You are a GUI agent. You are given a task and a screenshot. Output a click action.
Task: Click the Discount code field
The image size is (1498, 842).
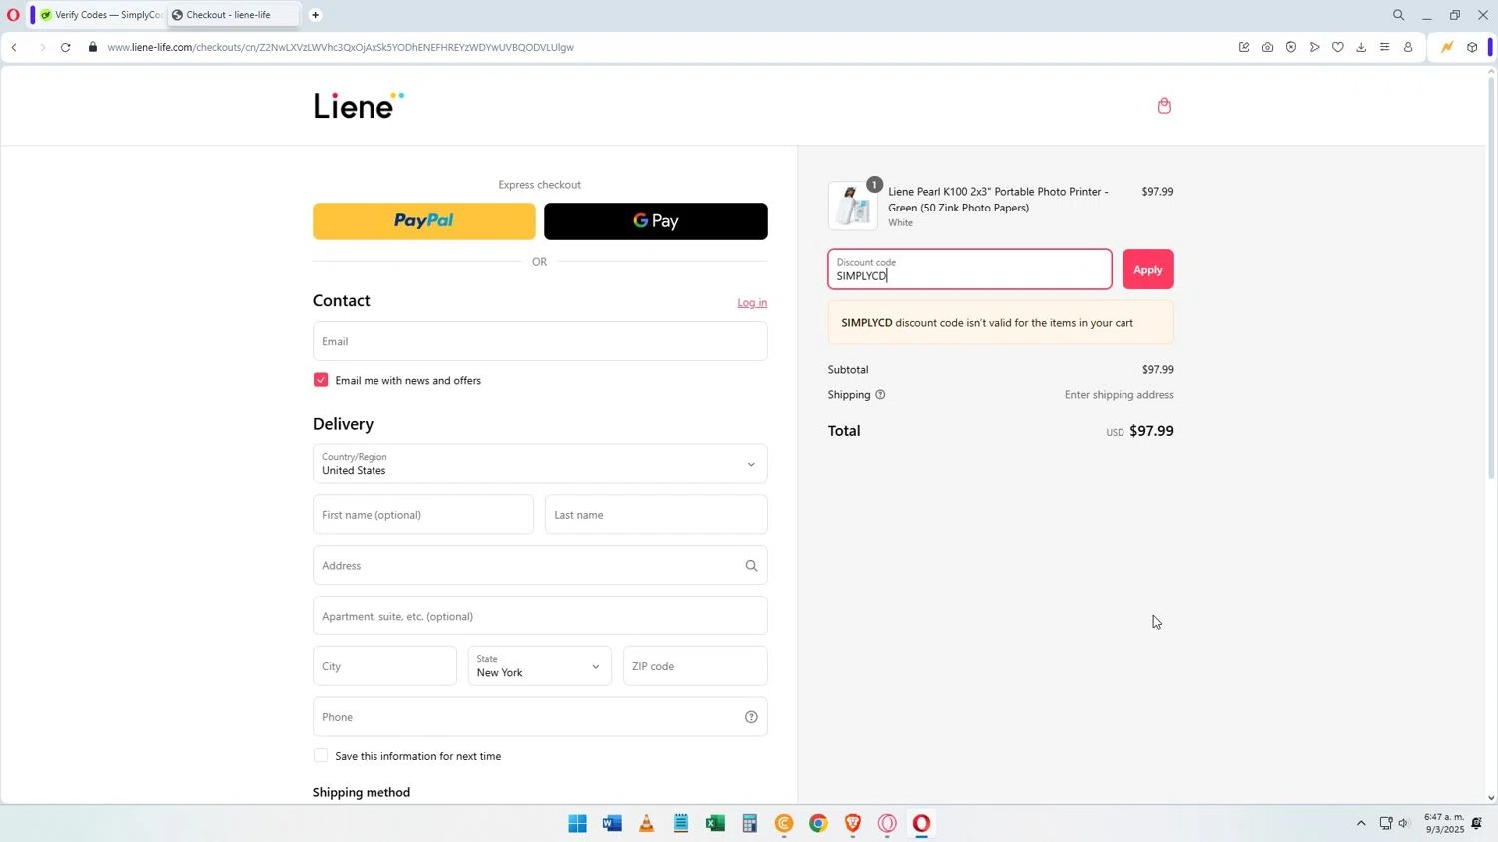(x=970, y=270)
